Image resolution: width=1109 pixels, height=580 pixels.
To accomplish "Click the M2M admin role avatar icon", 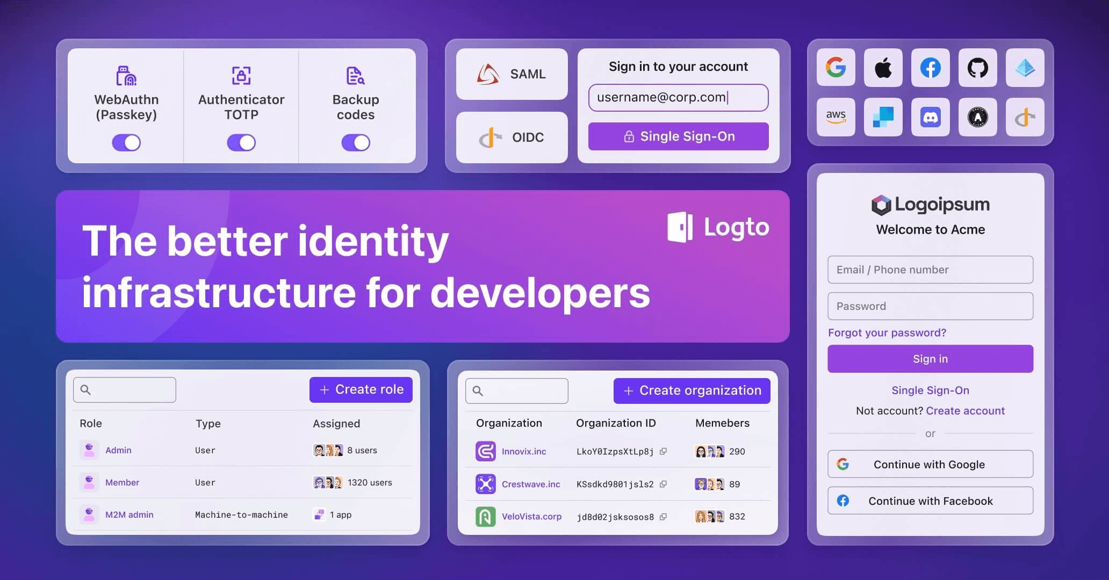I will pos(89,514).
